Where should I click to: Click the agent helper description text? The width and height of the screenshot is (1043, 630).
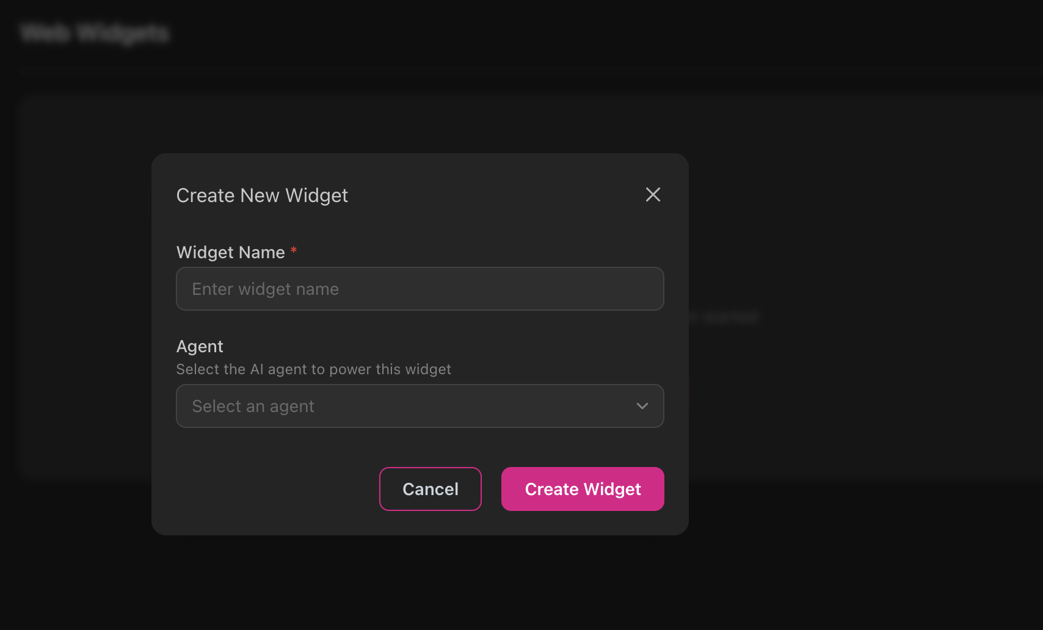pyautogui.click(x=313, y=369)
